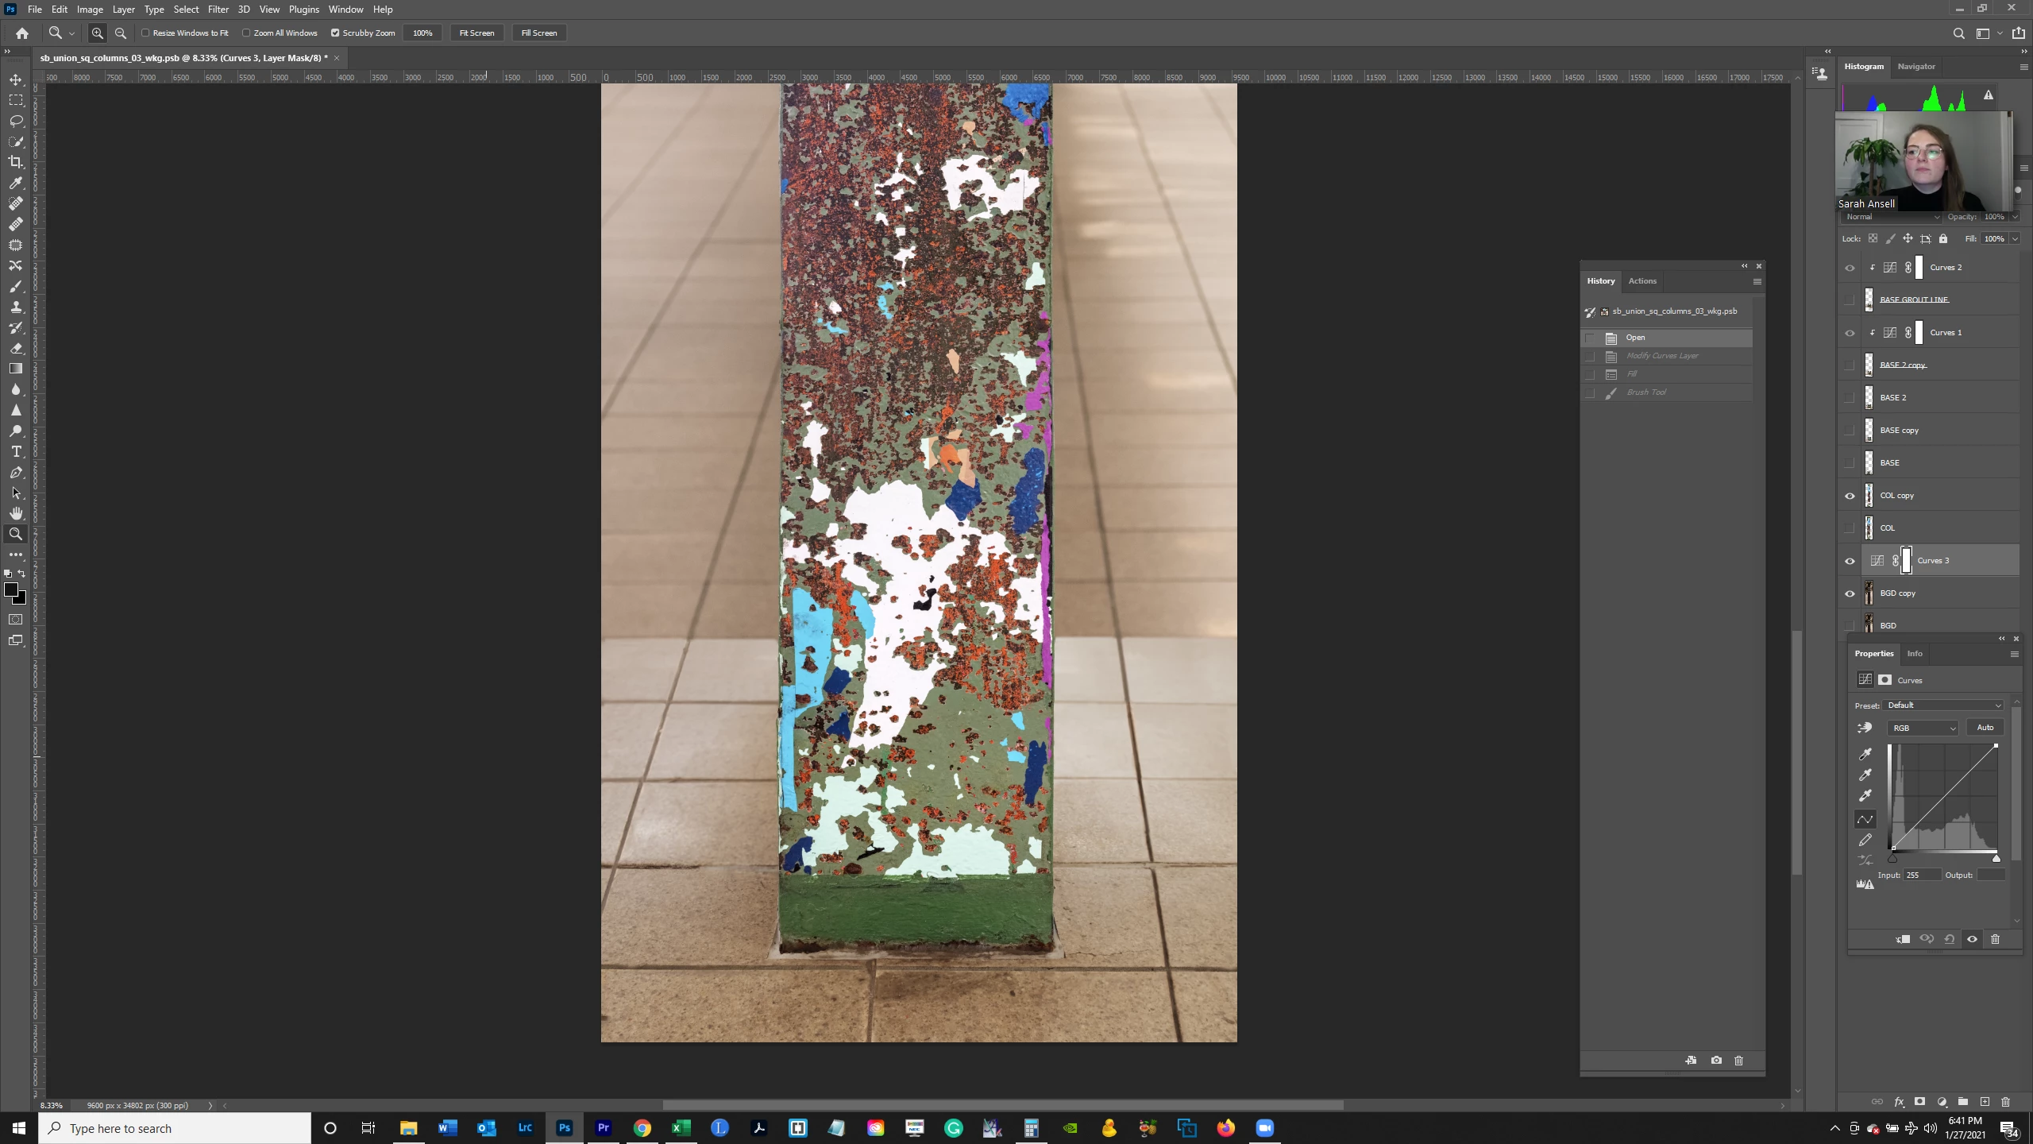This screenshot has width=2033, height=1144.
Task: Click the Auto button in Curves
Action: [x=1985, y=728]
